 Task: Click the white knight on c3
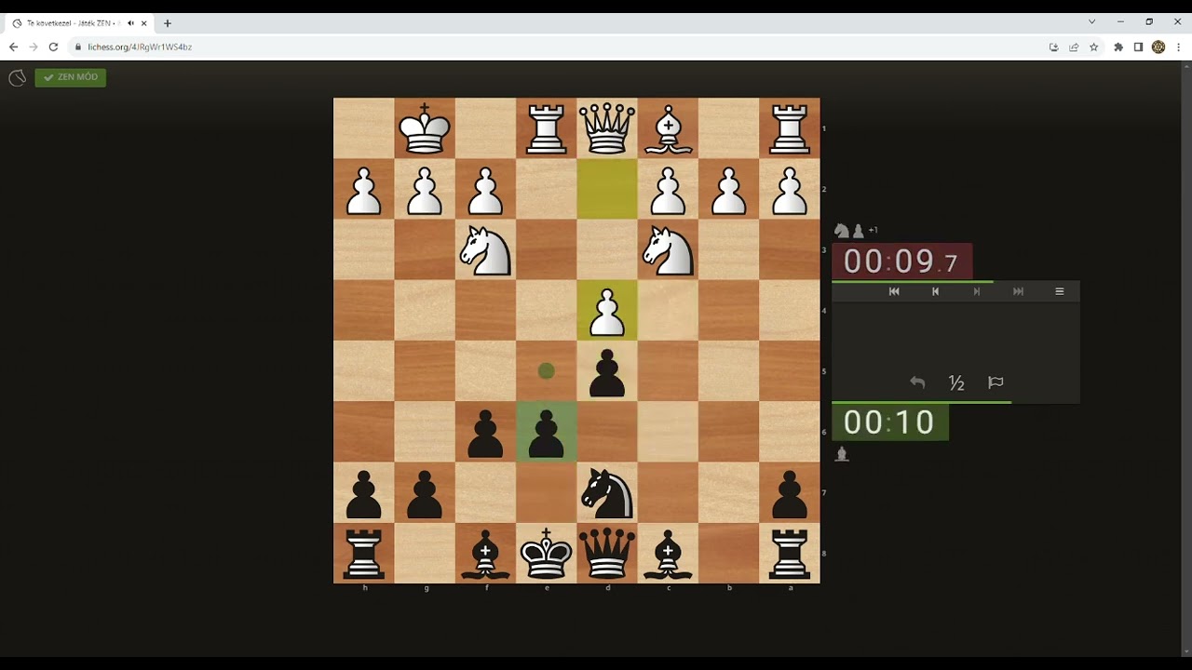pyautogui.click(x=668, y=249)
